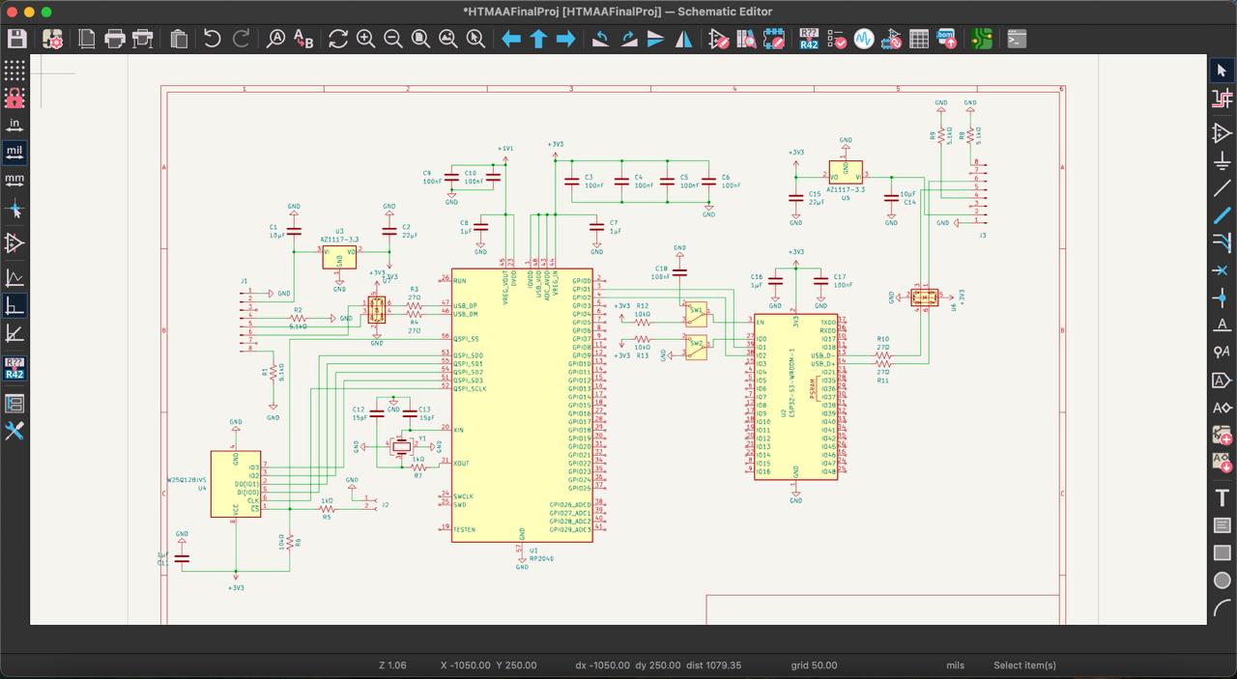The image size is (1237, 679).
Task: Choose the Add Text tool
Action: [x=1223, y=498]
